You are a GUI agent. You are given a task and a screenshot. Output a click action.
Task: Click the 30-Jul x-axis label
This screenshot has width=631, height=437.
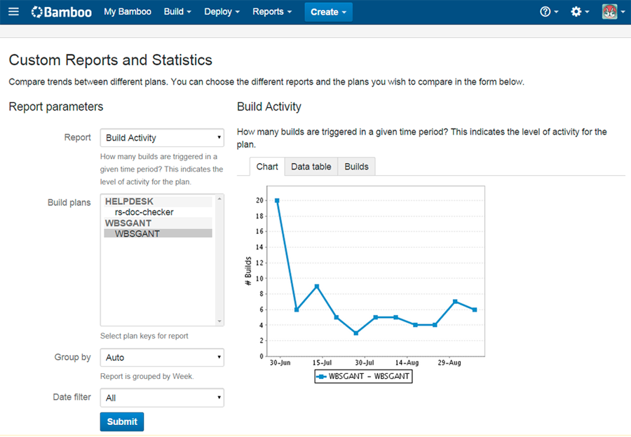tap(365, 363)
